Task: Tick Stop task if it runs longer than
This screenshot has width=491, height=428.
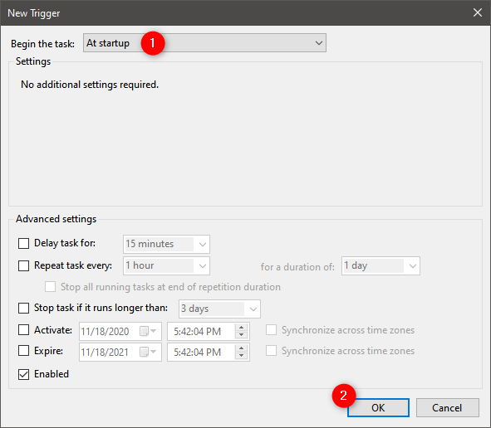Action: 24,308
